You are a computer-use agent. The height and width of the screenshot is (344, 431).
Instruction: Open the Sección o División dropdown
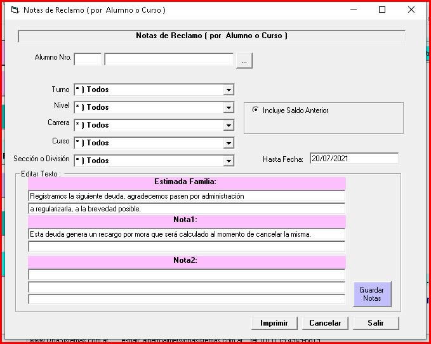229,161
